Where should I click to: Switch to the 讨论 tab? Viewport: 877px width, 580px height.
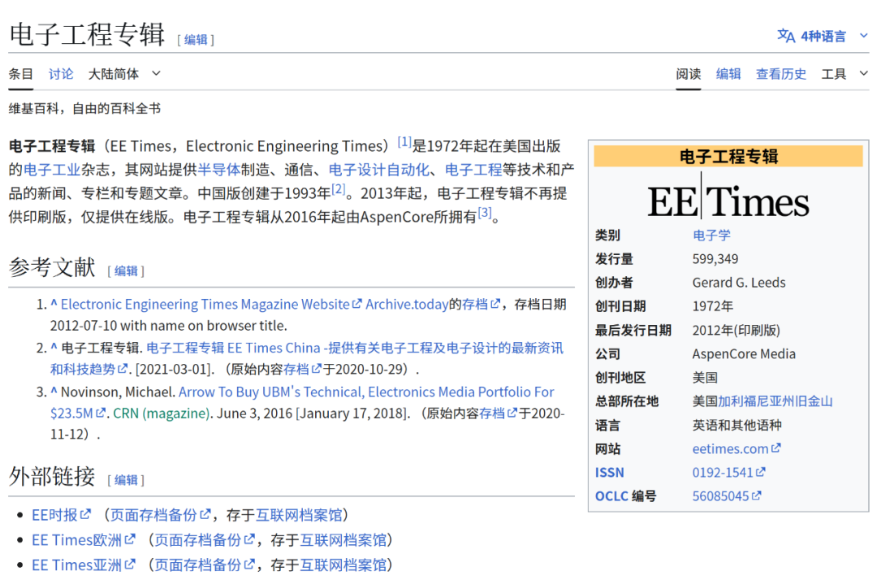[x=60, y=74]
